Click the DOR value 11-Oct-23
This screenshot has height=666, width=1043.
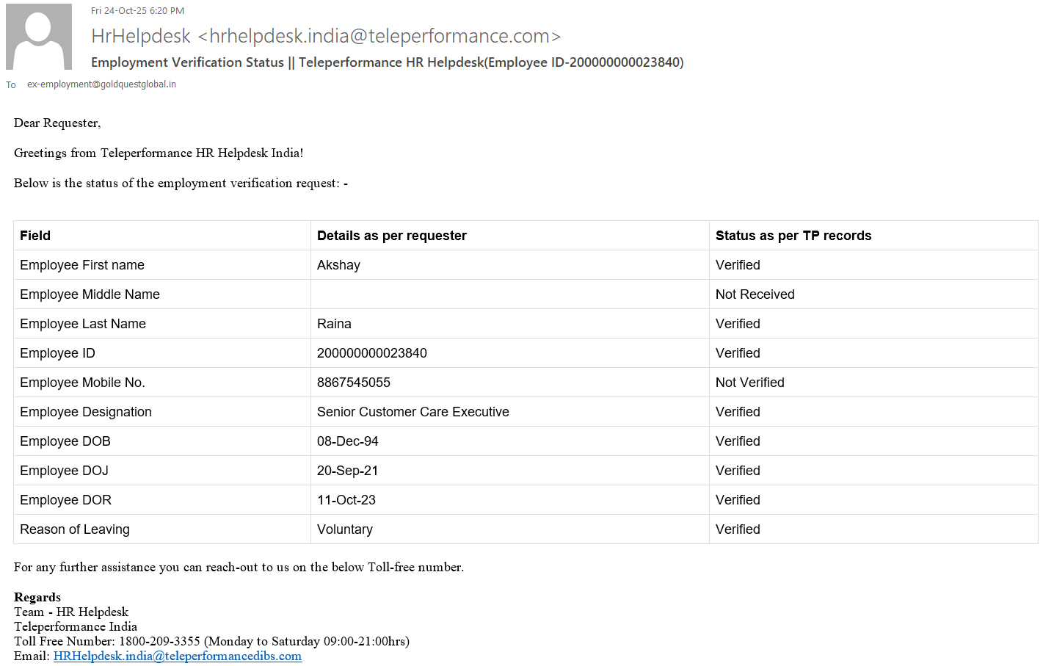pos(346,500)
